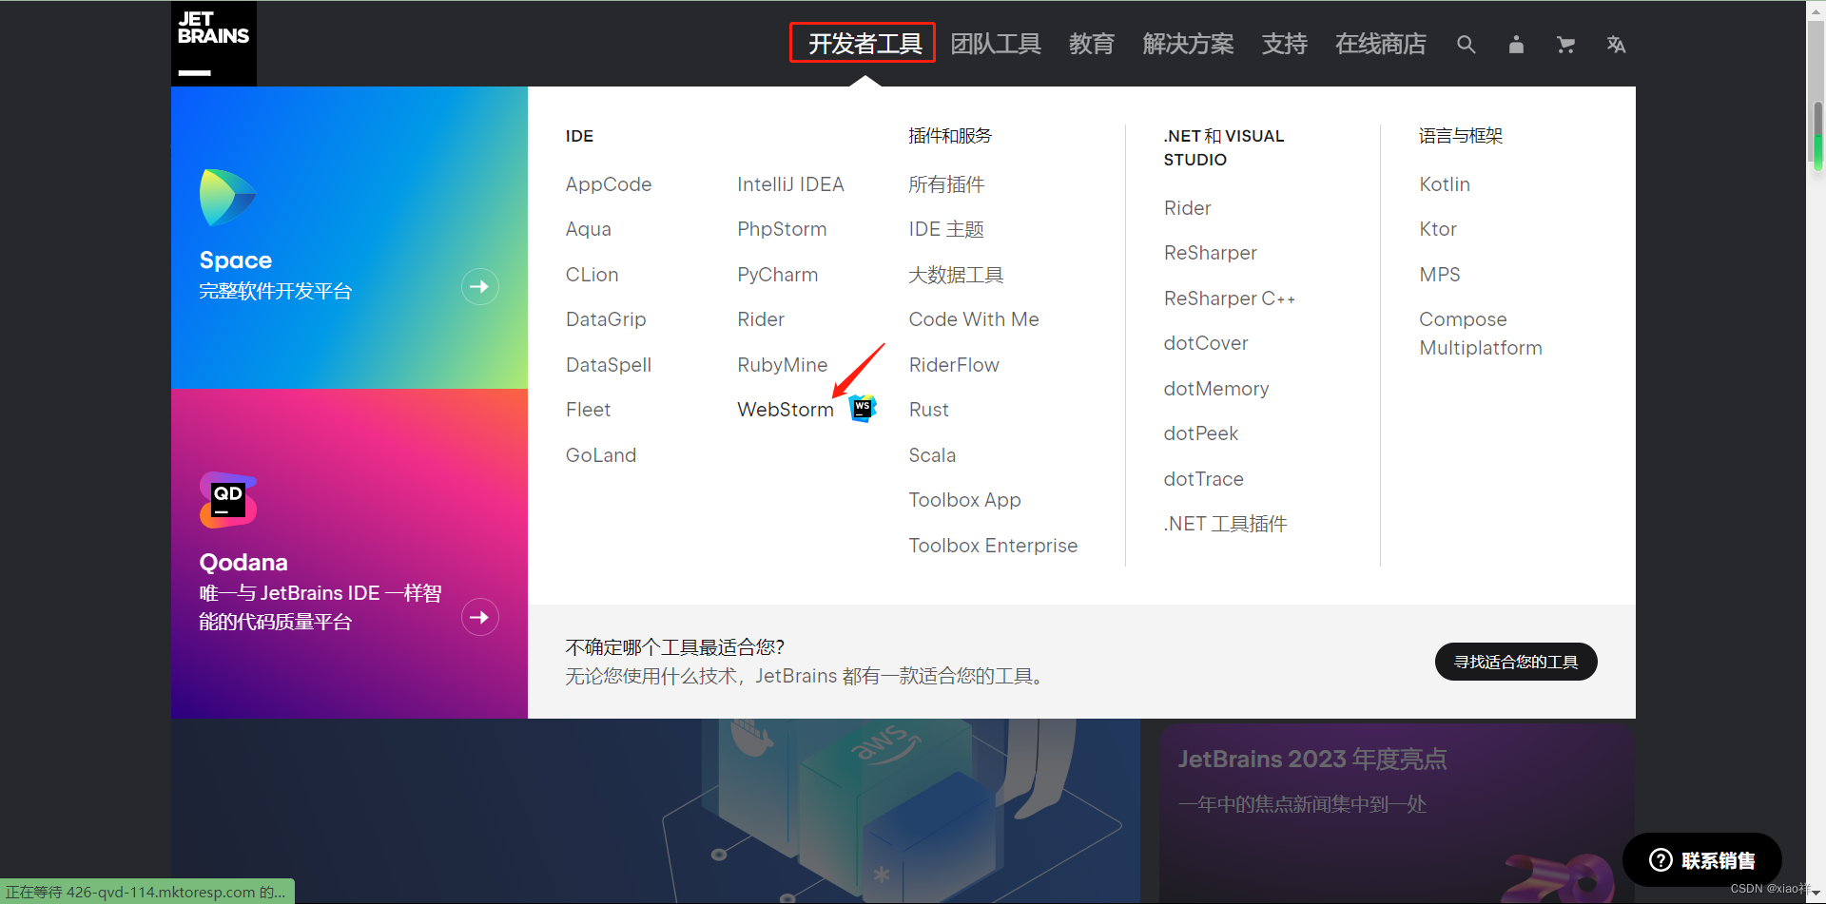Open the dotCover link
The image size is (1826, 904).
[x=1206, y=343]
